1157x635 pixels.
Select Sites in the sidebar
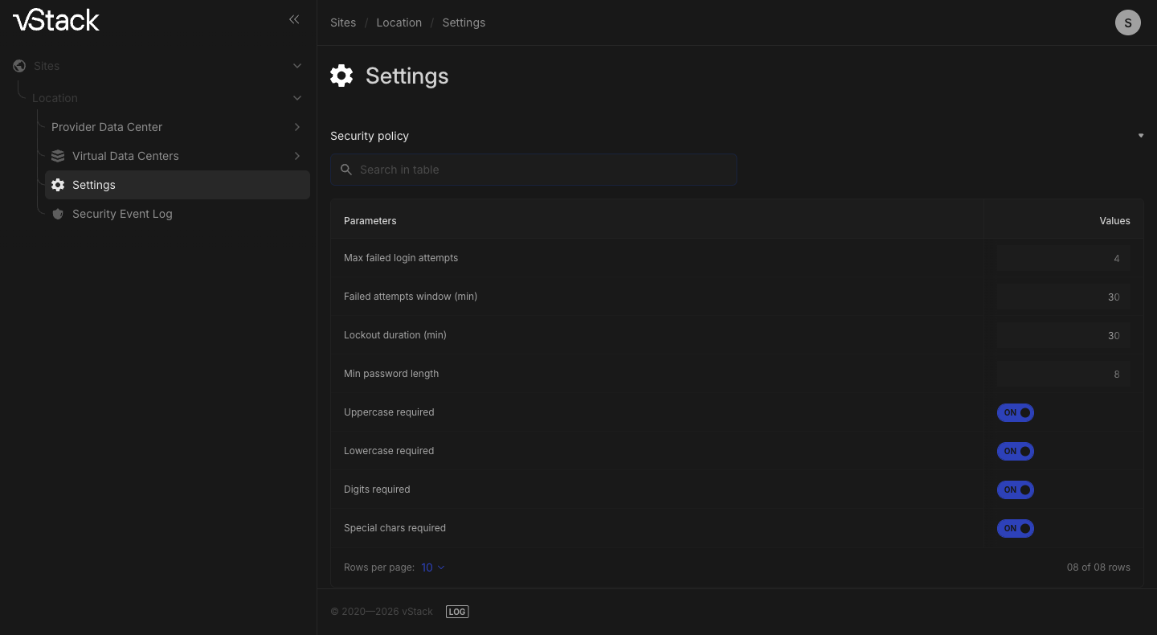47,66
